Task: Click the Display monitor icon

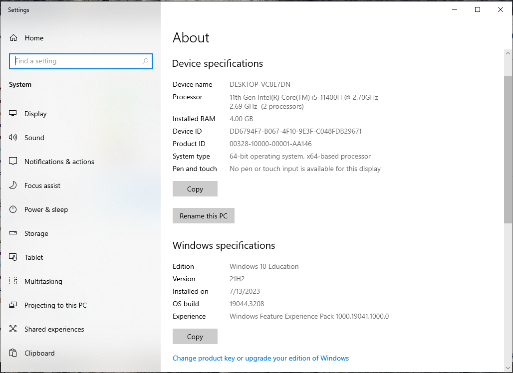Action: pos(13,113)
